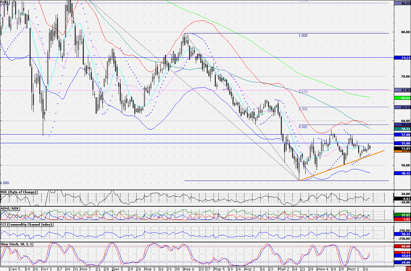Image resolution: width=411 pixels, height=271 pixels.
Task: Click the Ноя 7 date label
Action: click(86, 269)
